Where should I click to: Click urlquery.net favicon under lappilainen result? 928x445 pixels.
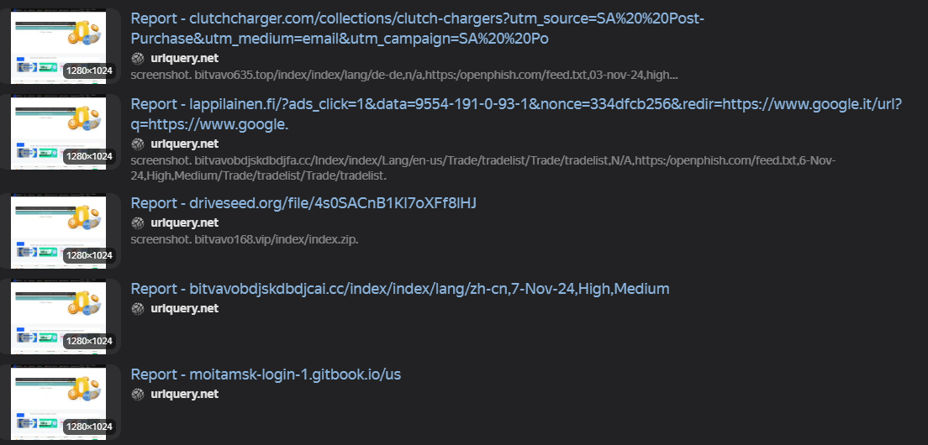point(138,144)
